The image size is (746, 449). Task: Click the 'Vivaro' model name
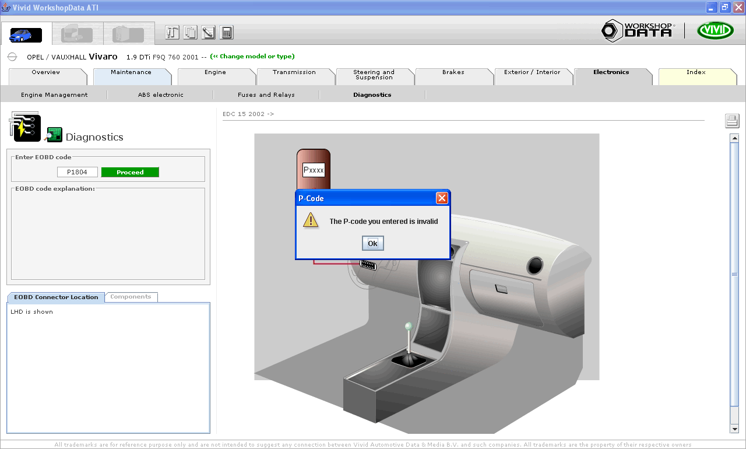click(x=103, y=57)
